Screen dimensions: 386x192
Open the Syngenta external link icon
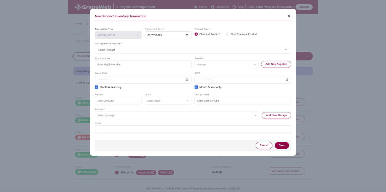pyautogui.click(x=153, y=172)
